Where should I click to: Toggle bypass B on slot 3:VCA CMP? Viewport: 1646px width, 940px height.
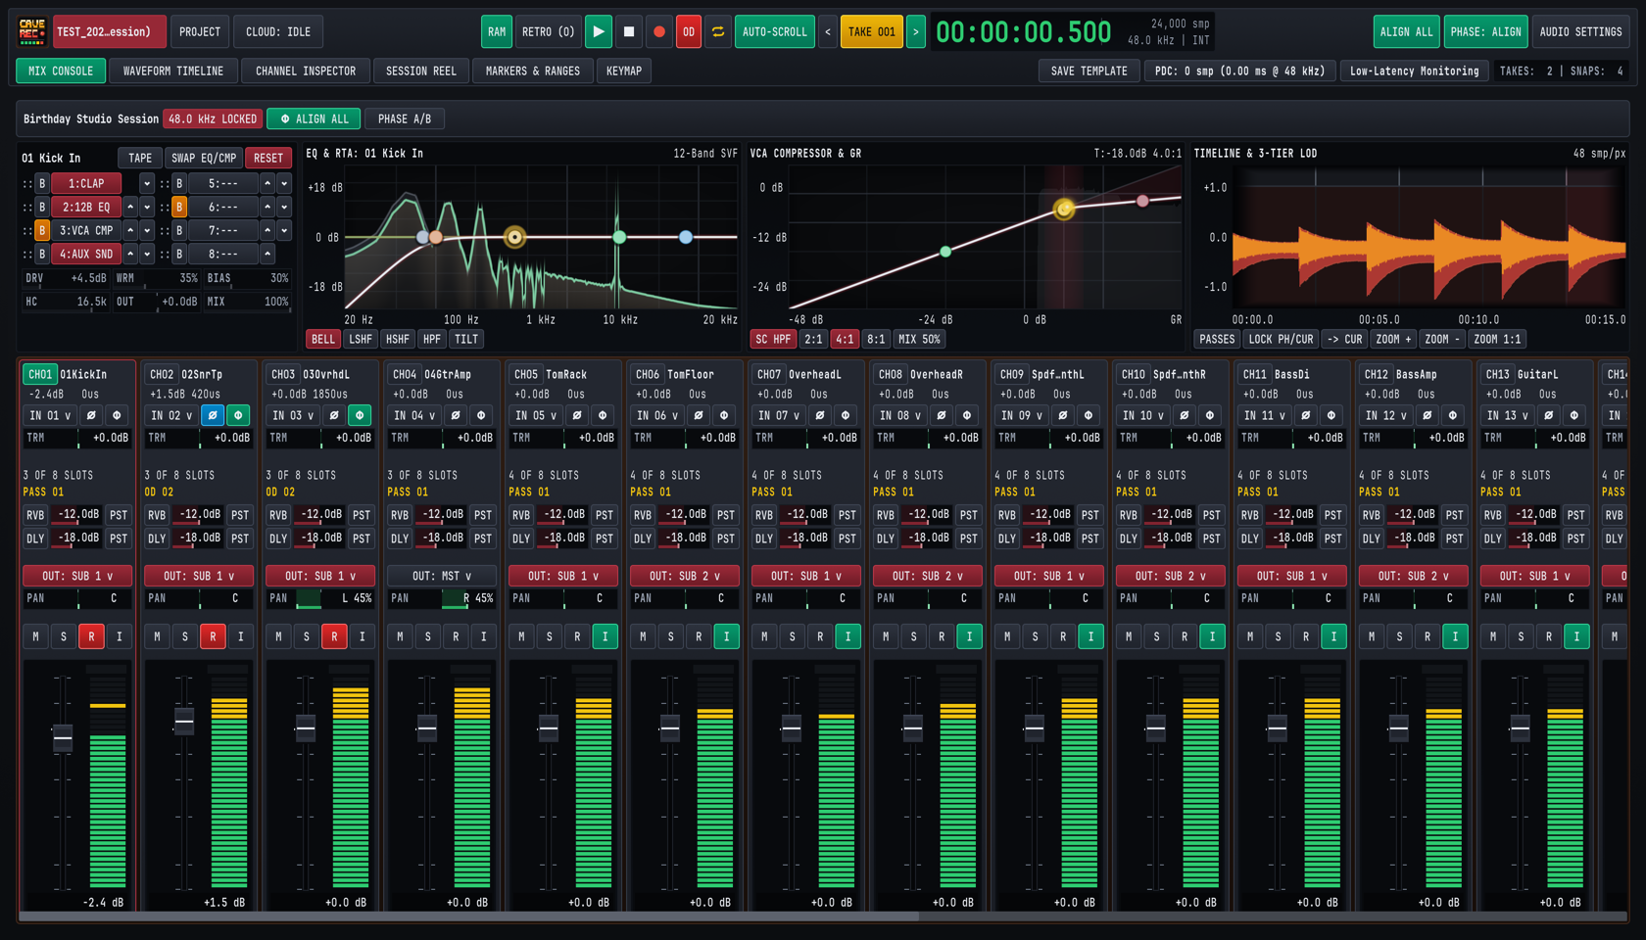coord(42,230)
